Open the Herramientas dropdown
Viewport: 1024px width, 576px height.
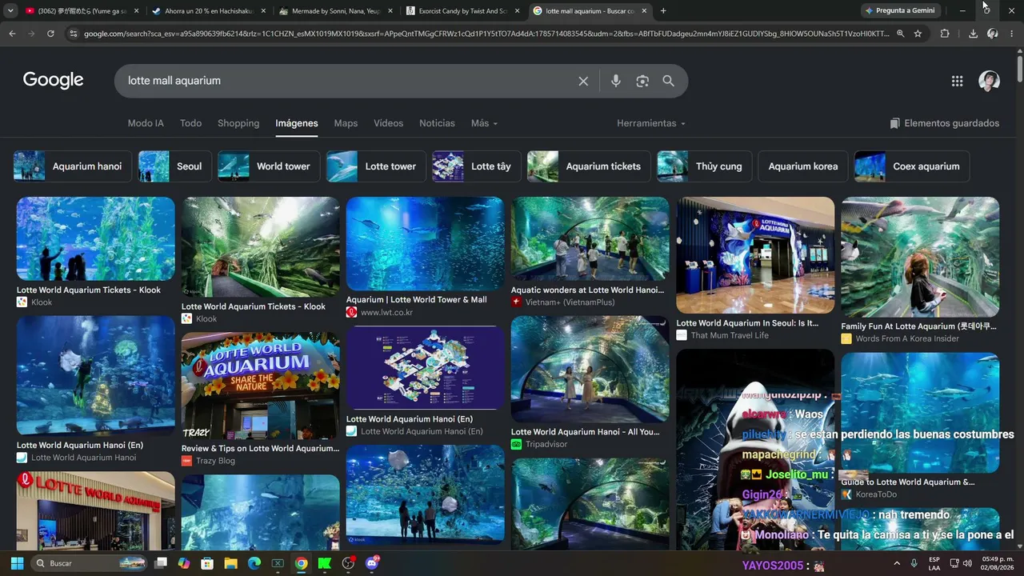click(651, 123)
